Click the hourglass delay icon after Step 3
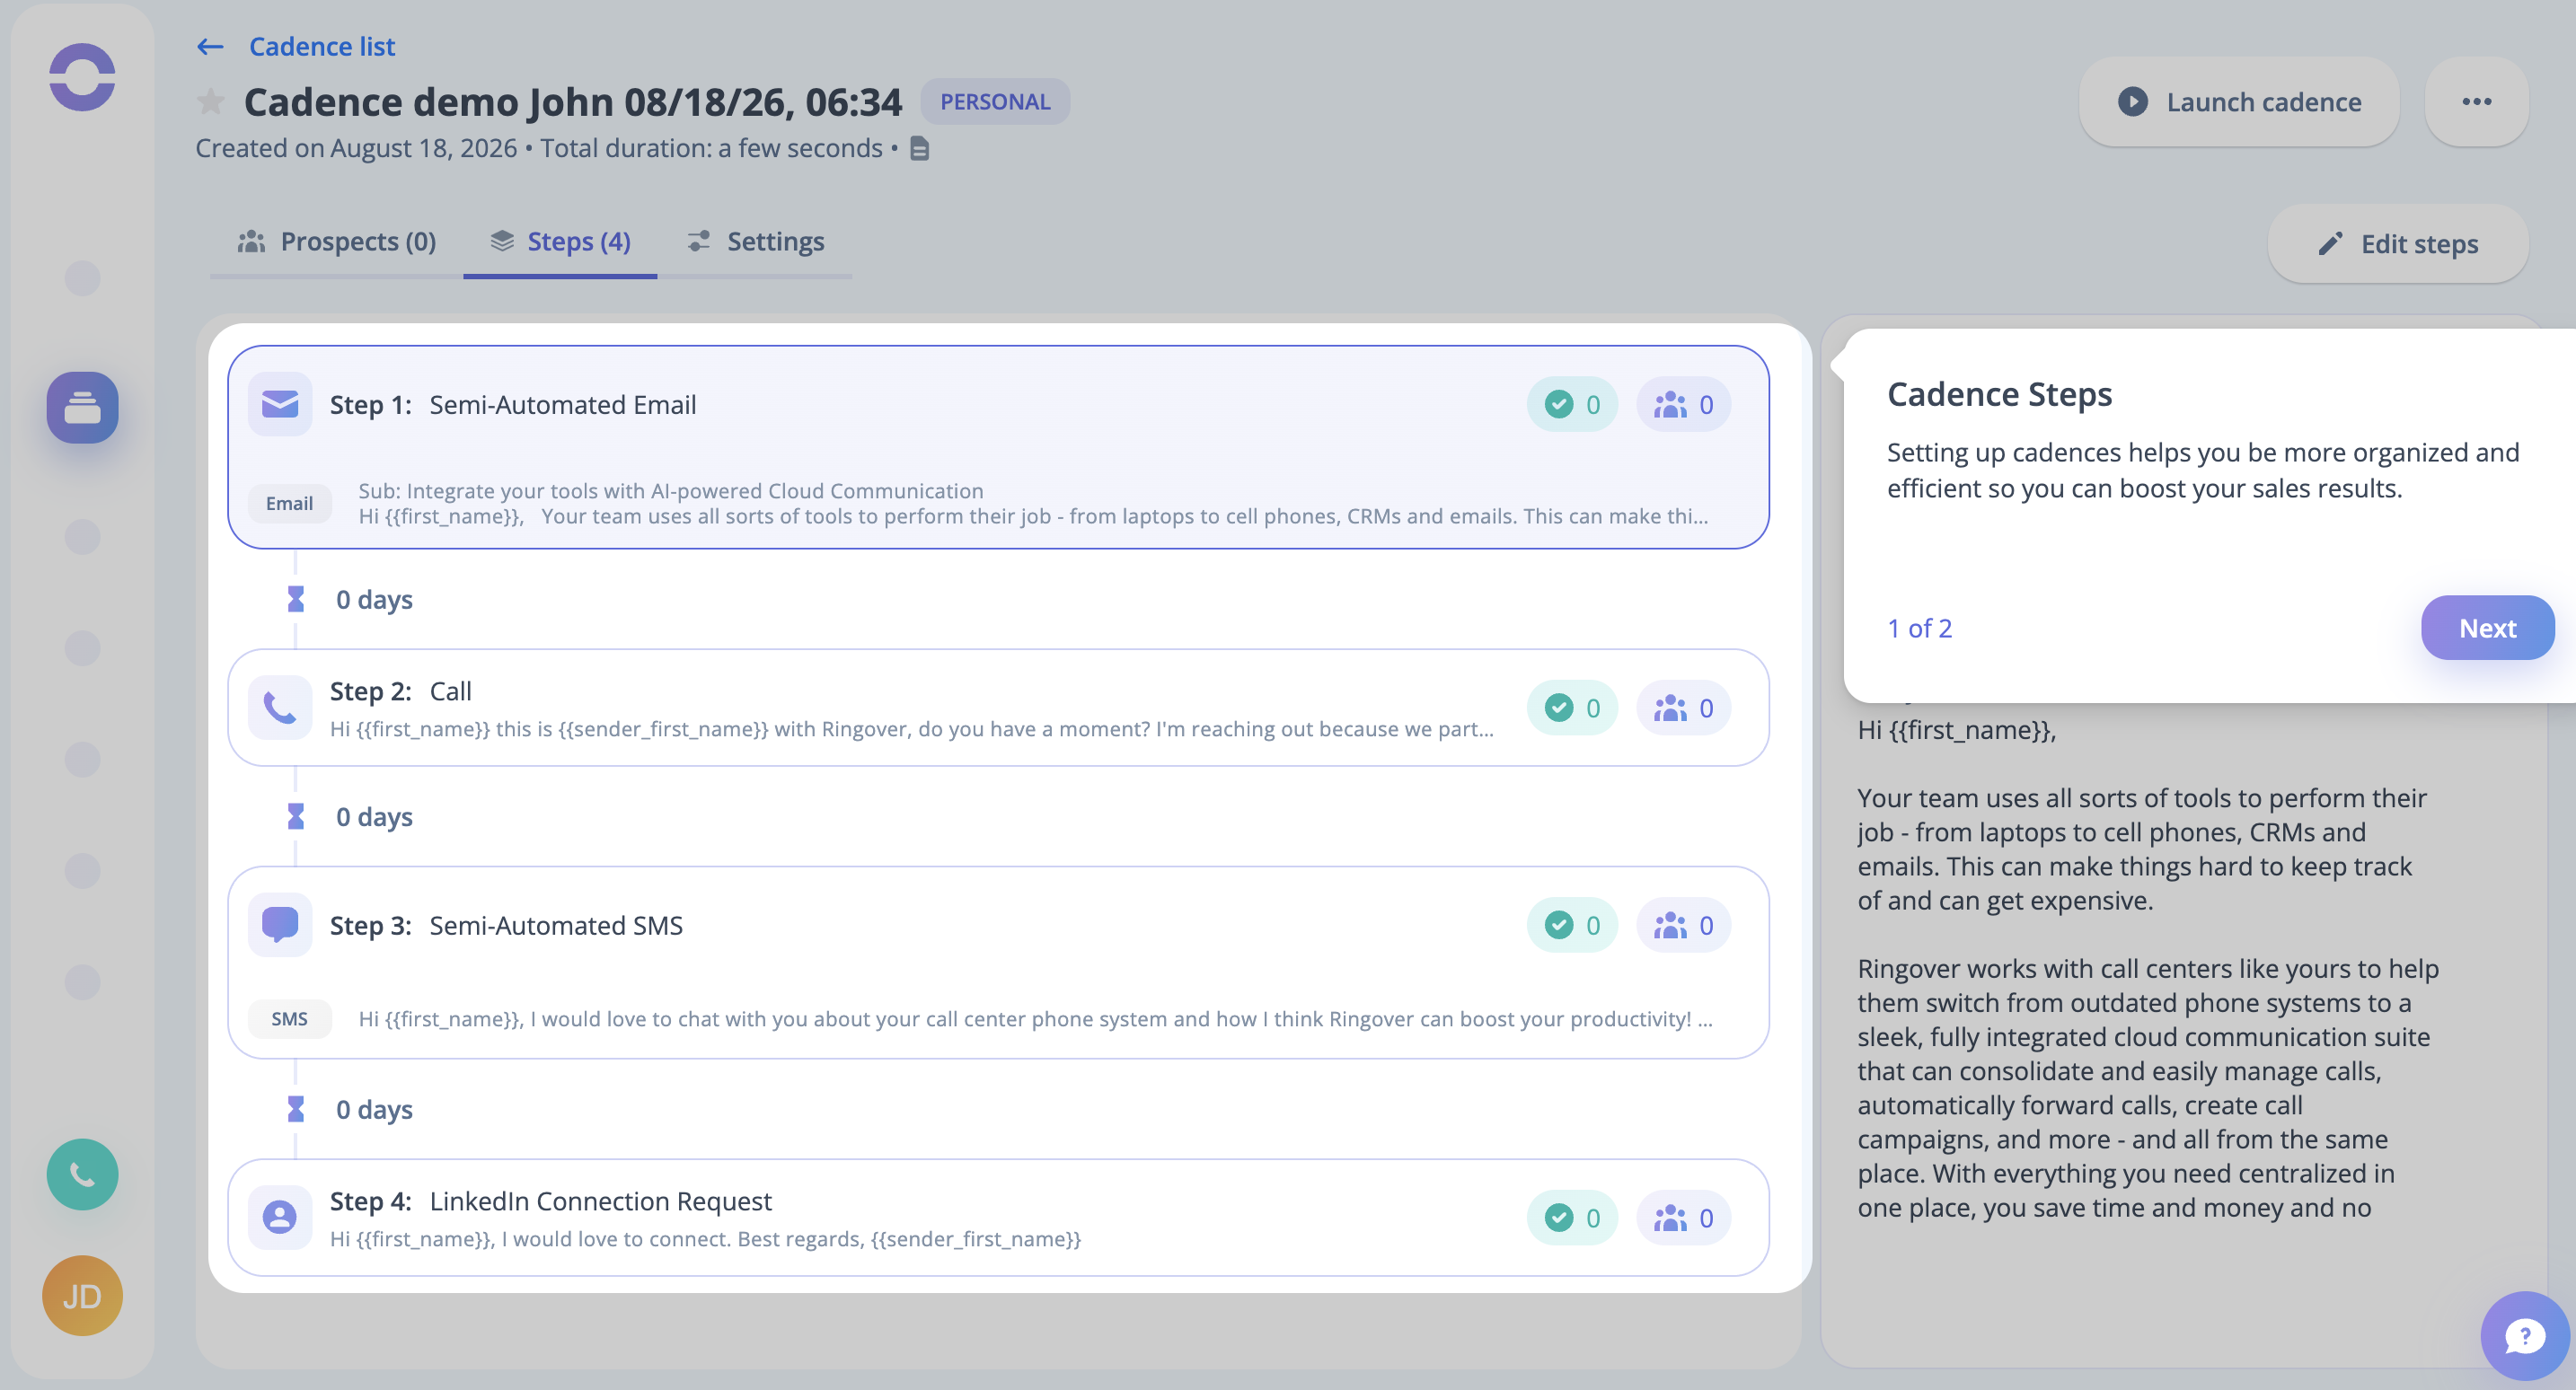The image size is (2576, 1390). [x=296, y=1109]
